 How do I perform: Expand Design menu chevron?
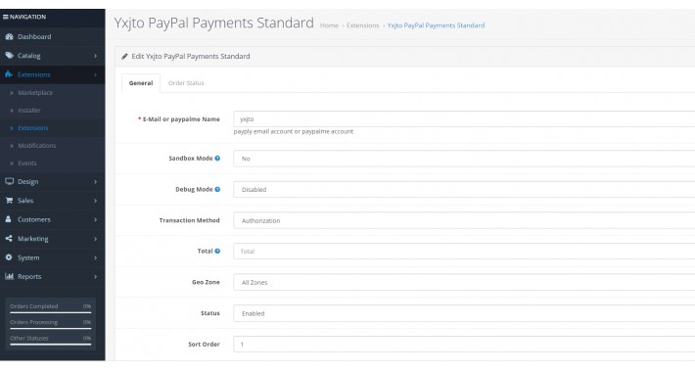(x=95, y=182)
